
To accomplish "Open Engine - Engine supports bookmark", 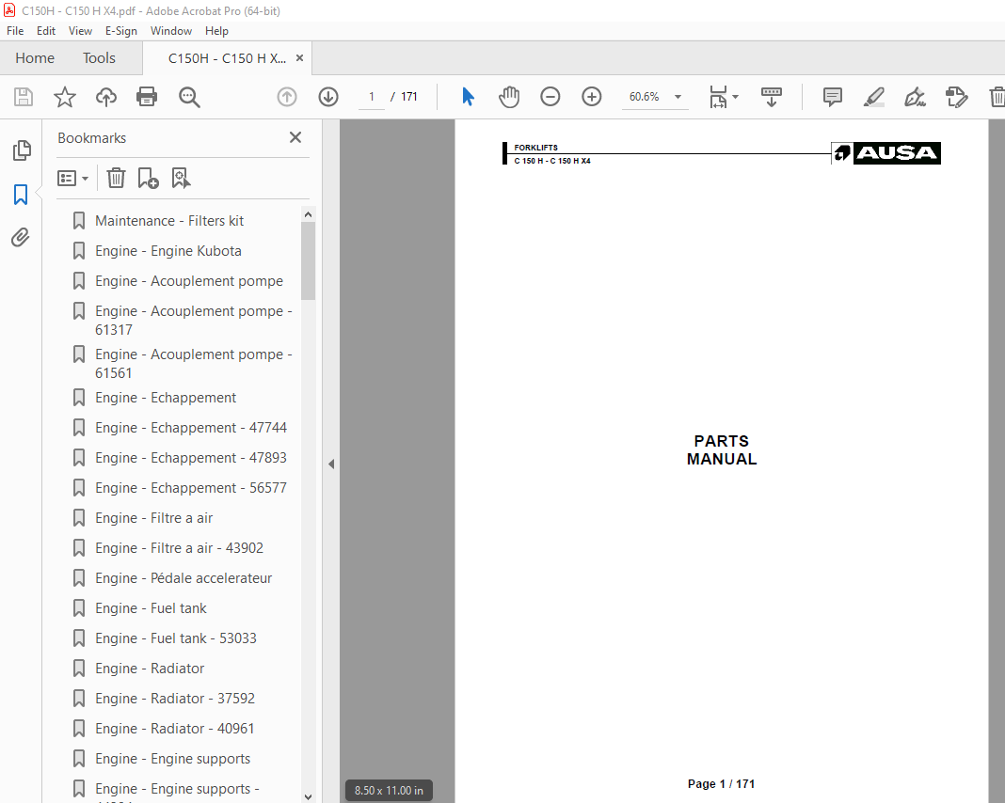I will [x=172, y=759].
